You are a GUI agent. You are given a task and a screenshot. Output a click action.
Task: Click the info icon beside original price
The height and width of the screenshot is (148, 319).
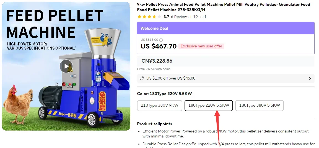pyautogui.click(x=161, y=40)
